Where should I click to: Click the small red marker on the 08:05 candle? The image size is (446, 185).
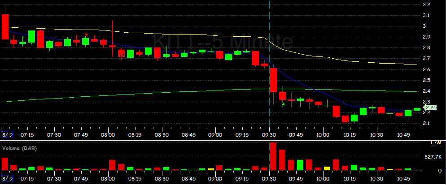(x=122, y=55)
